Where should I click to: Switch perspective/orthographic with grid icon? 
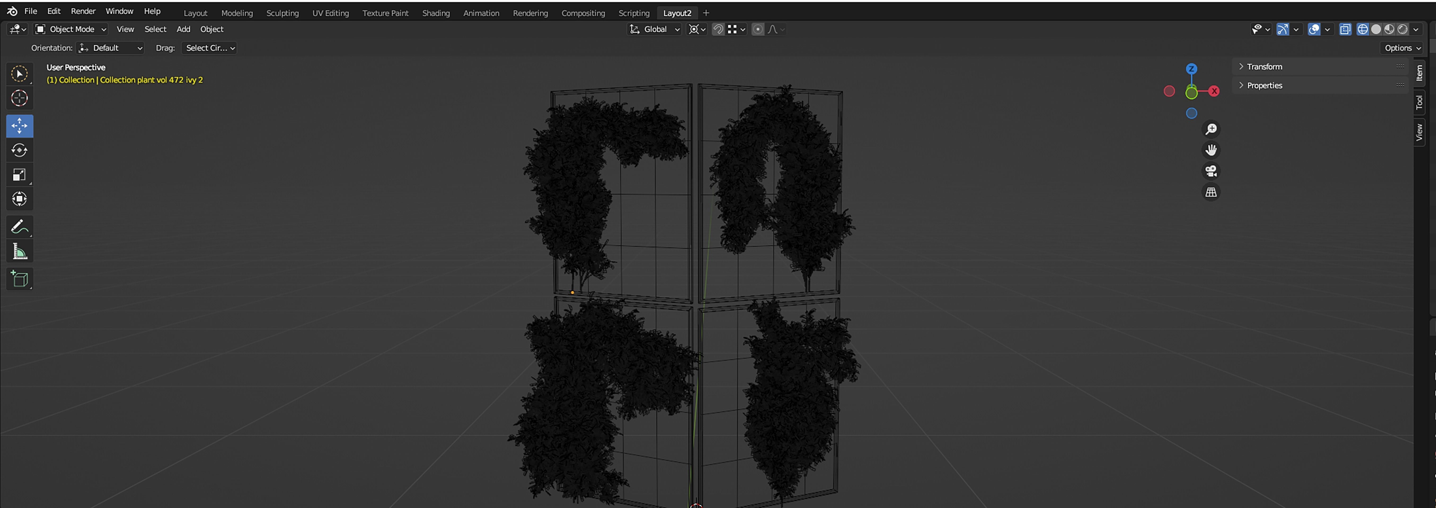1211,193
